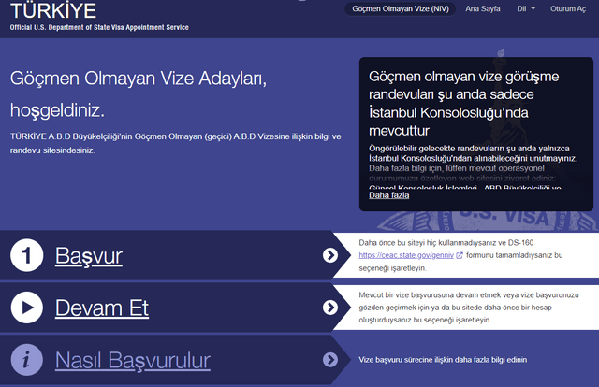Click Oturum Aç to sign in

(568, 8)
